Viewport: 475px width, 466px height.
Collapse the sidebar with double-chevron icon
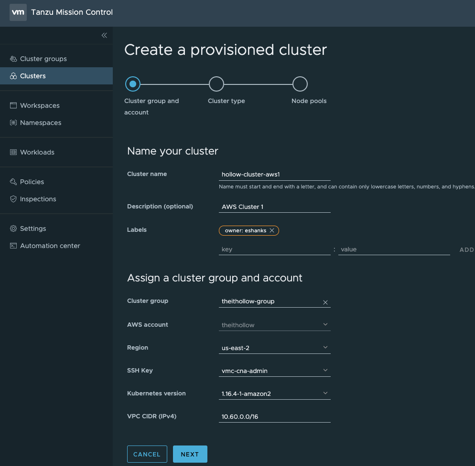(104, 35)
